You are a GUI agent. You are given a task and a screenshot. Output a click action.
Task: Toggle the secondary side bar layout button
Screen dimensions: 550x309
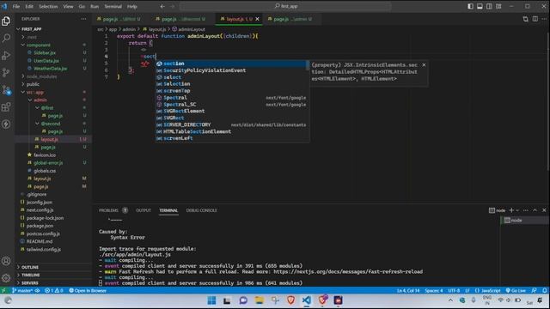coord(489,6)
